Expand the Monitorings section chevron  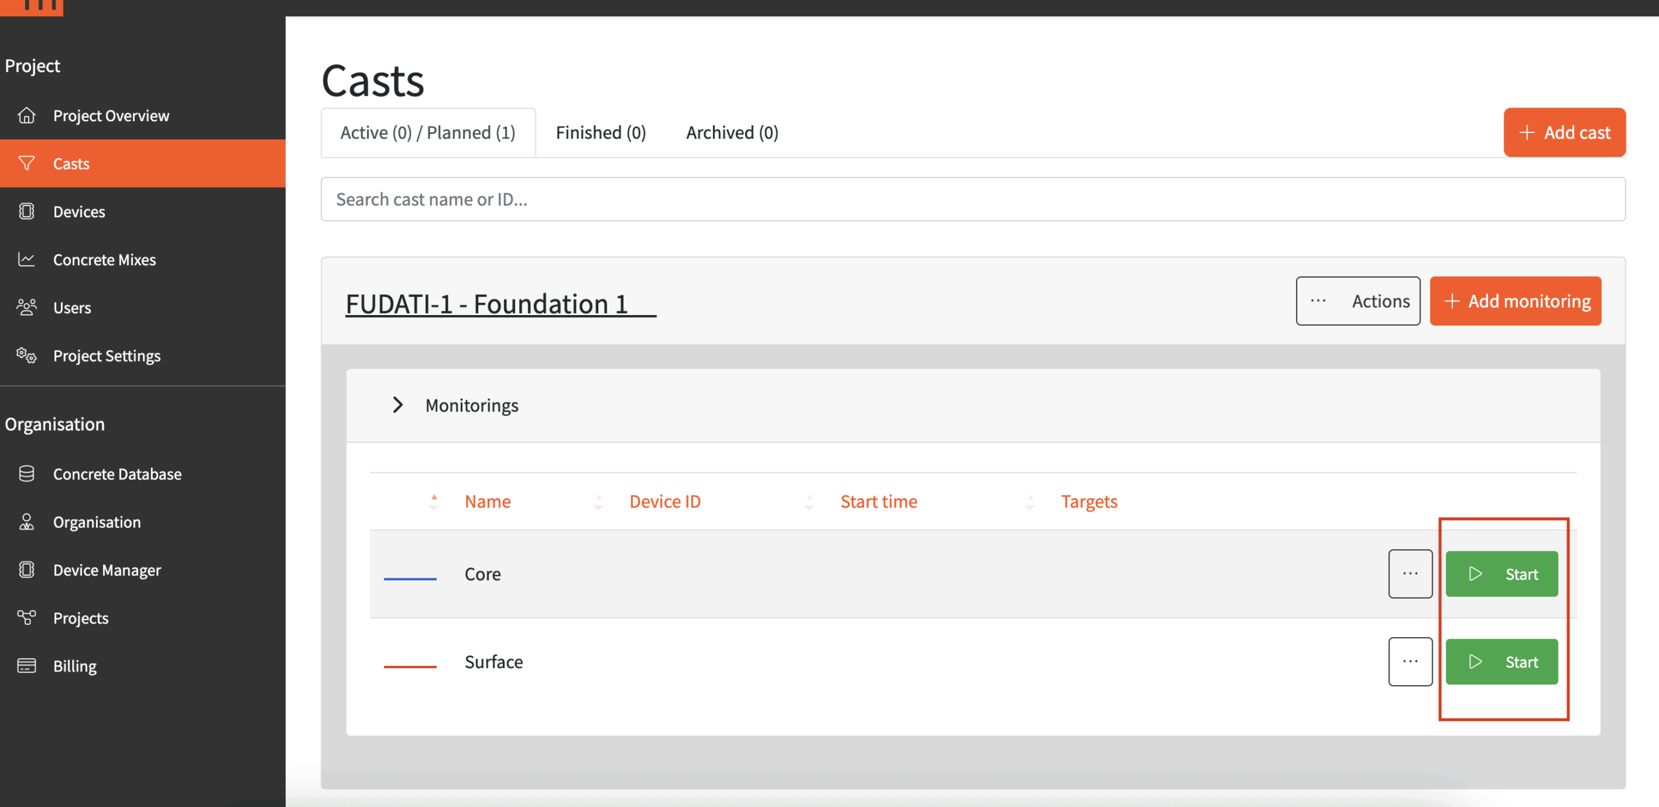[398, 405]
